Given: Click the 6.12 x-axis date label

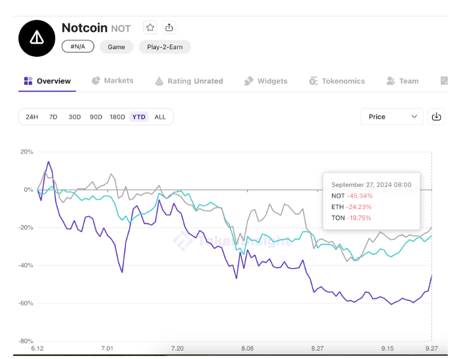Looking at the screenshot, I should click(37, 348).
